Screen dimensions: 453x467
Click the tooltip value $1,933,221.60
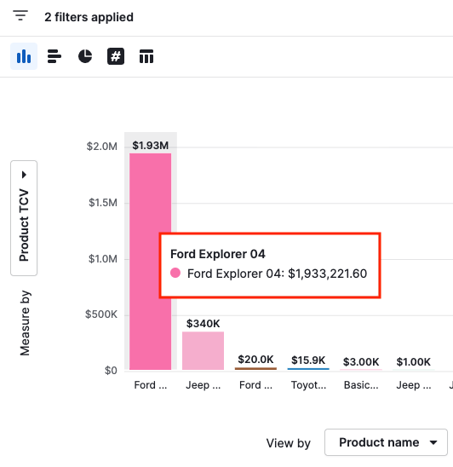click(x=327, y=274)
